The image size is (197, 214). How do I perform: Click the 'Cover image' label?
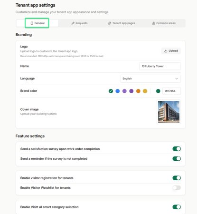click(x=29, y=109)
